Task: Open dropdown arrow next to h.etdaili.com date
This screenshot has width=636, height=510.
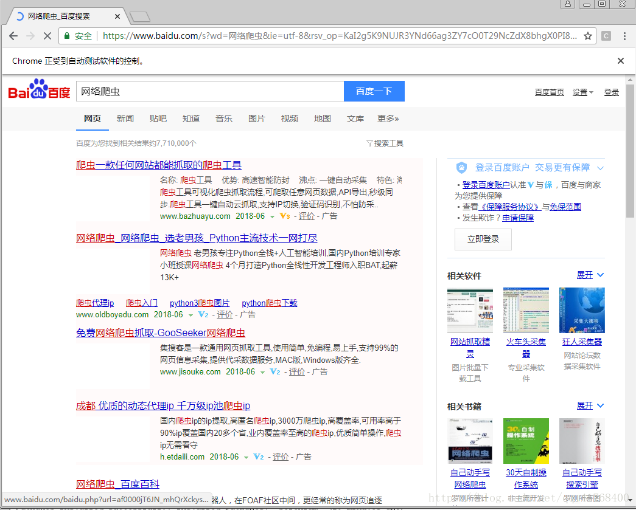Action: coord(246,457)
